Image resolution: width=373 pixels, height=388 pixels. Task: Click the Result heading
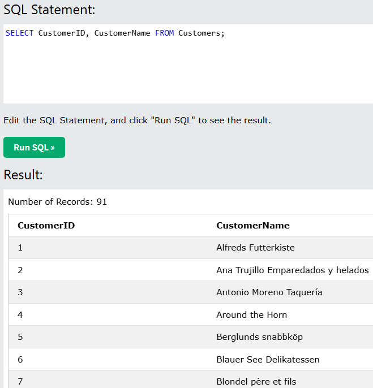(x=23, y=175)
